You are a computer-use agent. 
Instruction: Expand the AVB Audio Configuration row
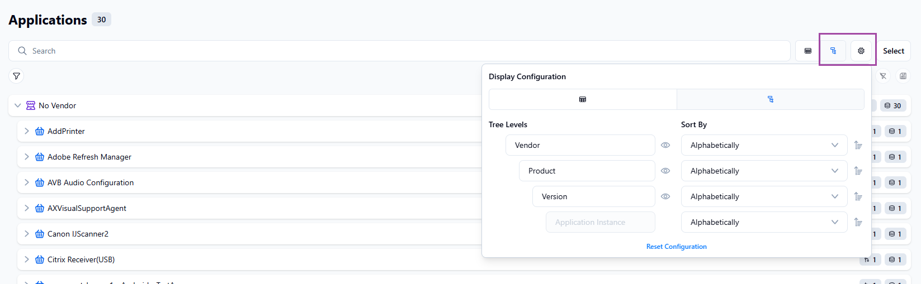coord(26,182)
